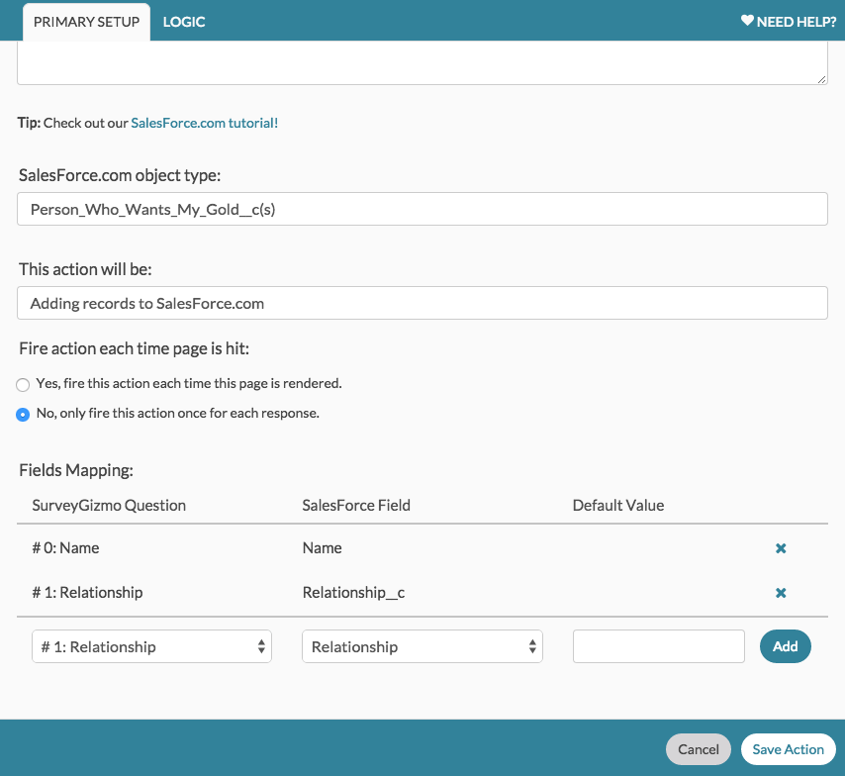
Task: Select No, only fire action once
Action: (x=23, y=414)
